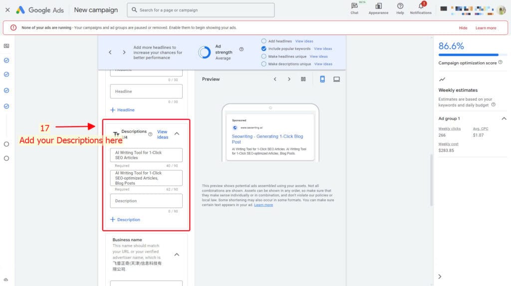Open Ad strength help tooltip
The image size is (511, 286).
tap(242, 49)
